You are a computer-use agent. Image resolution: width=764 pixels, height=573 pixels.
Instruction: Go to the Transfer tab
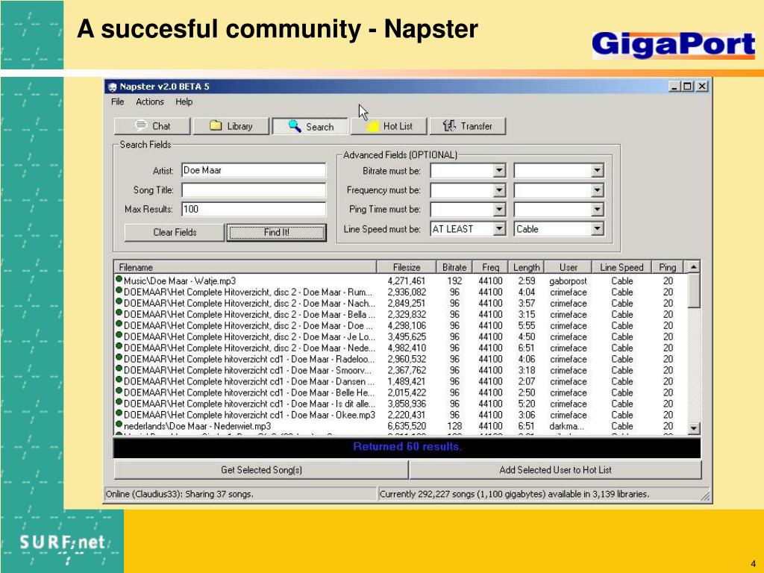468,126
